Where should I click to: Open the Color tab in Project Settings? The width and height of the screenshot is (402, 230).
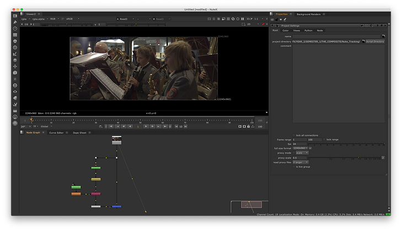click(x=286, y=30)
